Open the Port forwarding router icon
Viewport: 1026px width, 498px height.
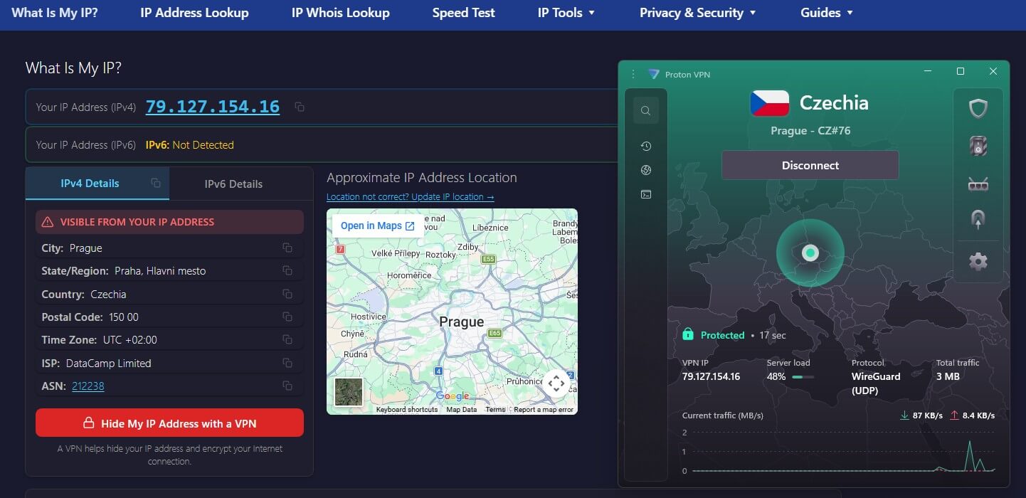pos(978,184)
